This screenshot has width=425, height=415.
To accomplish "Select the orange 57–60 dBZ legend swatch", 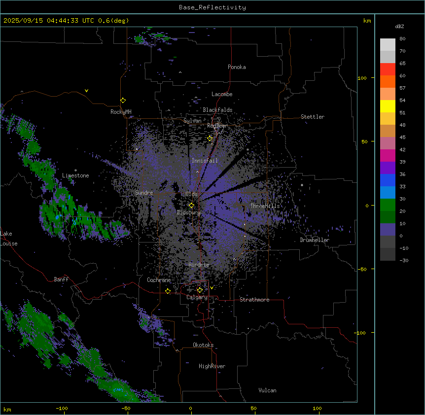I will [388, 81].
